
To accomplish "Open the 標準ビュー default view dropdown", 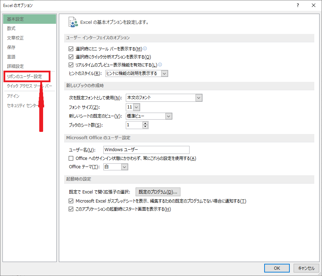I will [169, 116].
